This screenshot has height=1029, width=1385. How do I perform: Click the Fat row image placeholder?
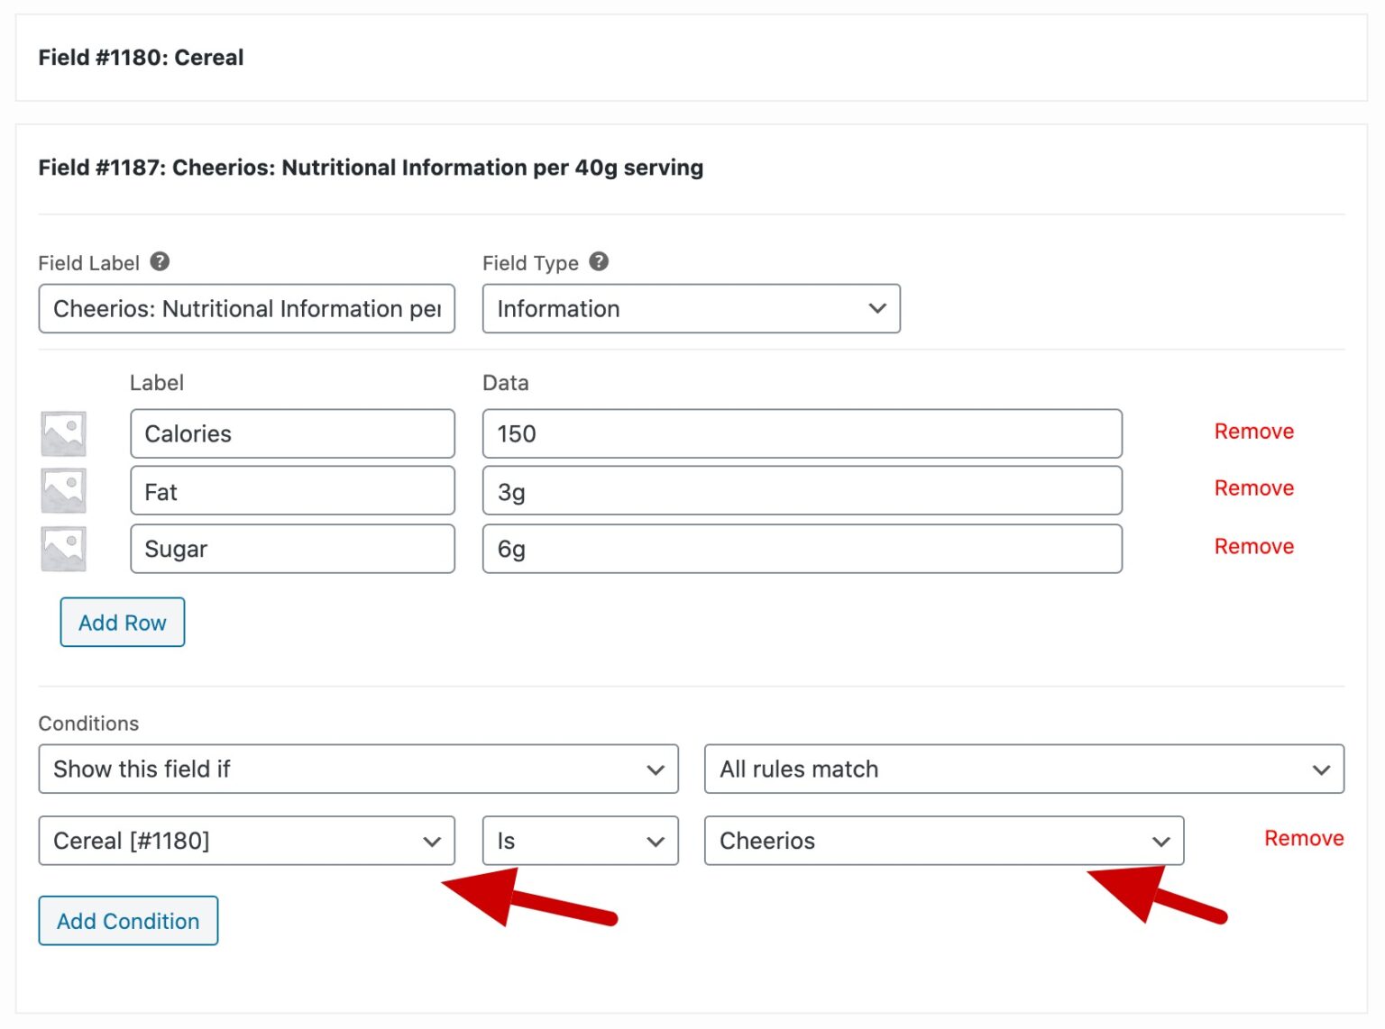[x=64, y=491]
